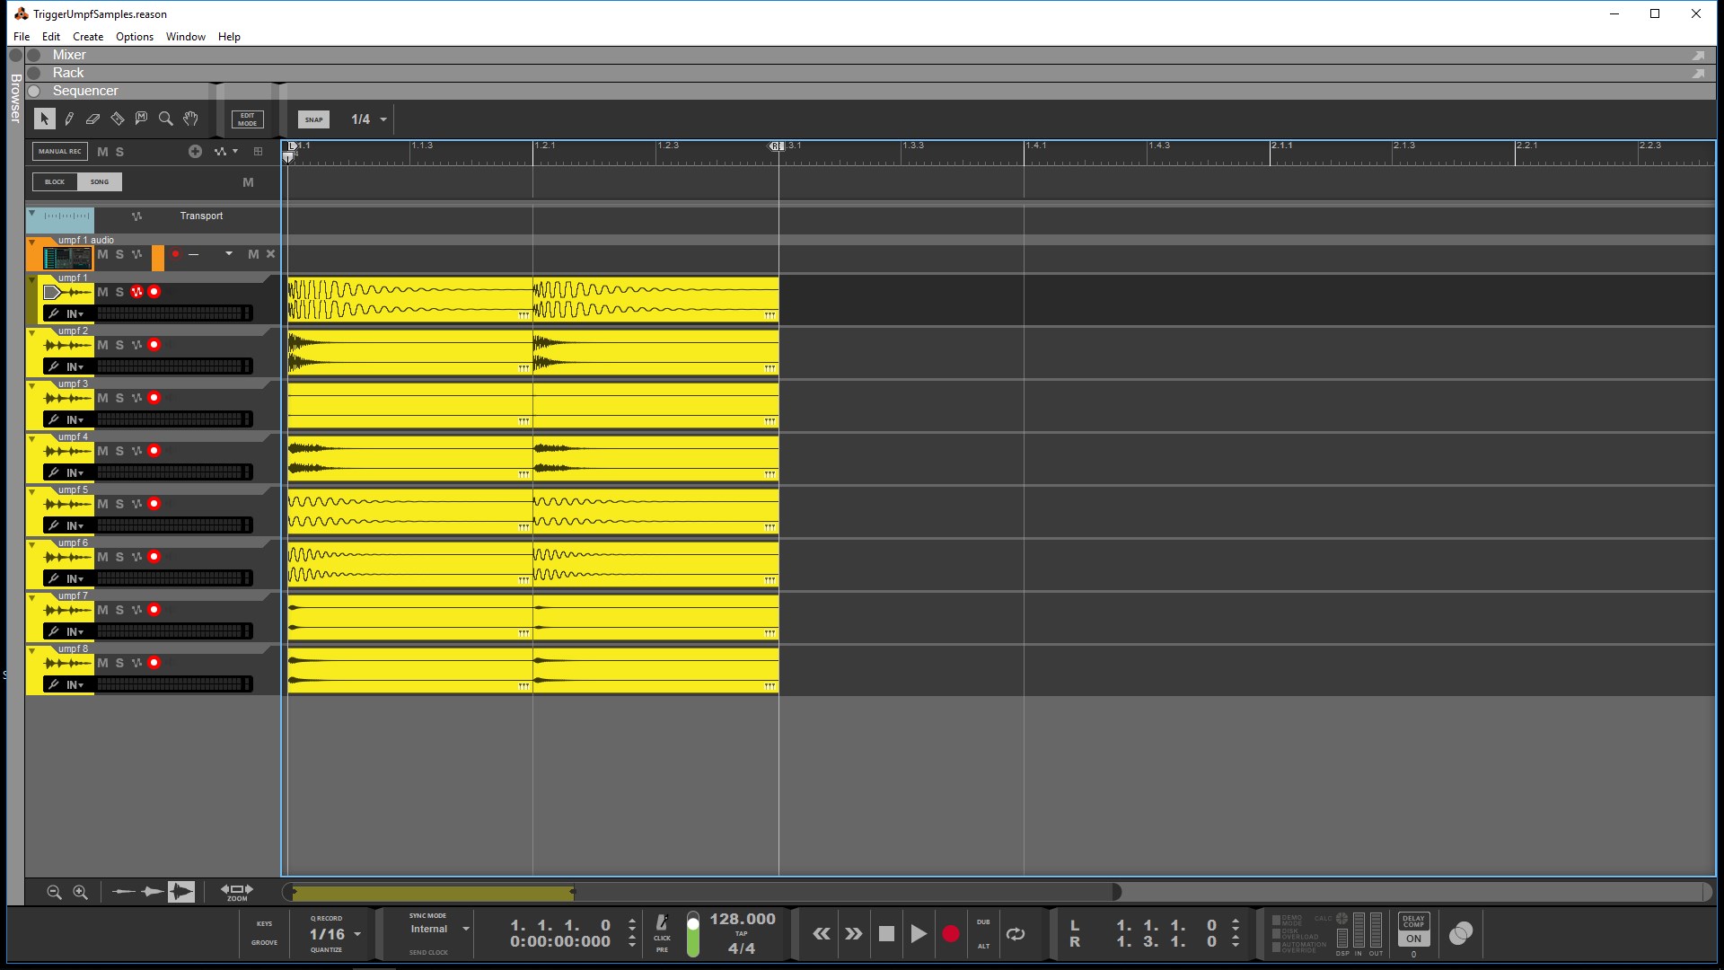Start playback with the Play button
Screen dimensions: 1724x970
919,934
